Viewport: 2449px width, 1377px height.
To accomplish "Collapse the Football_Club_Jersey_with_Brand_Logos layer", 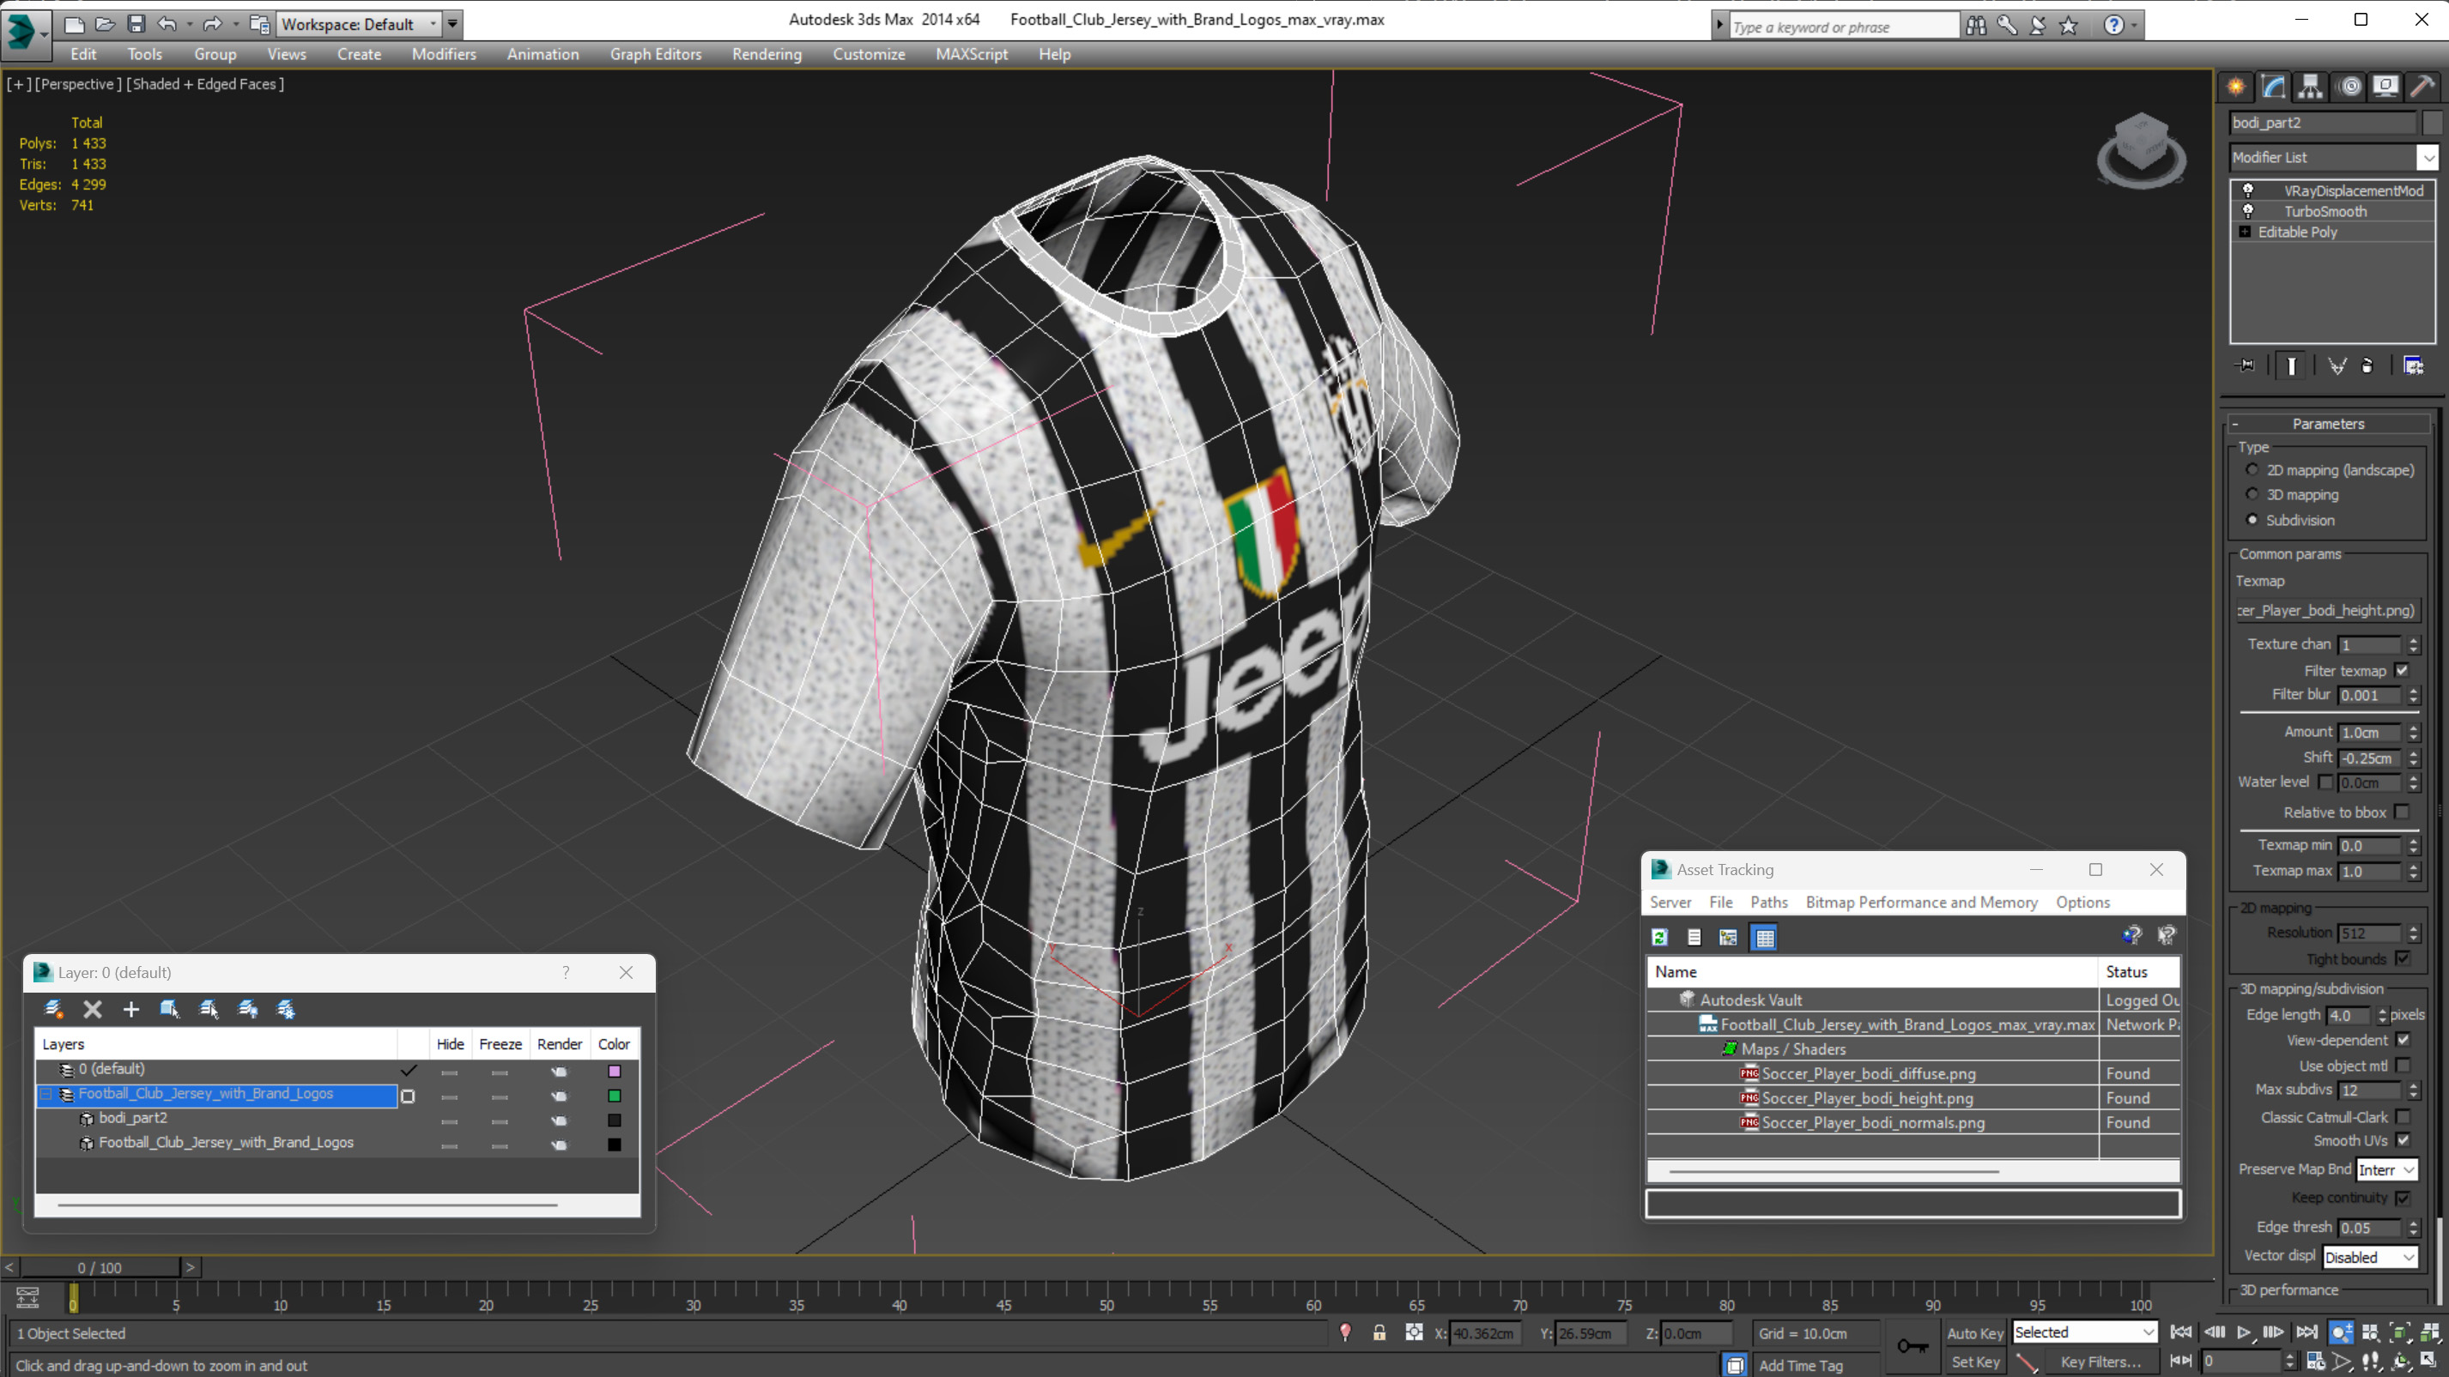I will coord(45,1095).
